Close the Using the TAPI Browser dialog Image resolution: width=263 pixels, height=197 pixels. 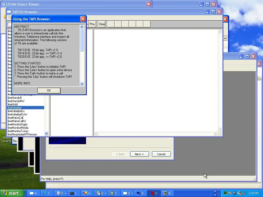tap(83, 19)
